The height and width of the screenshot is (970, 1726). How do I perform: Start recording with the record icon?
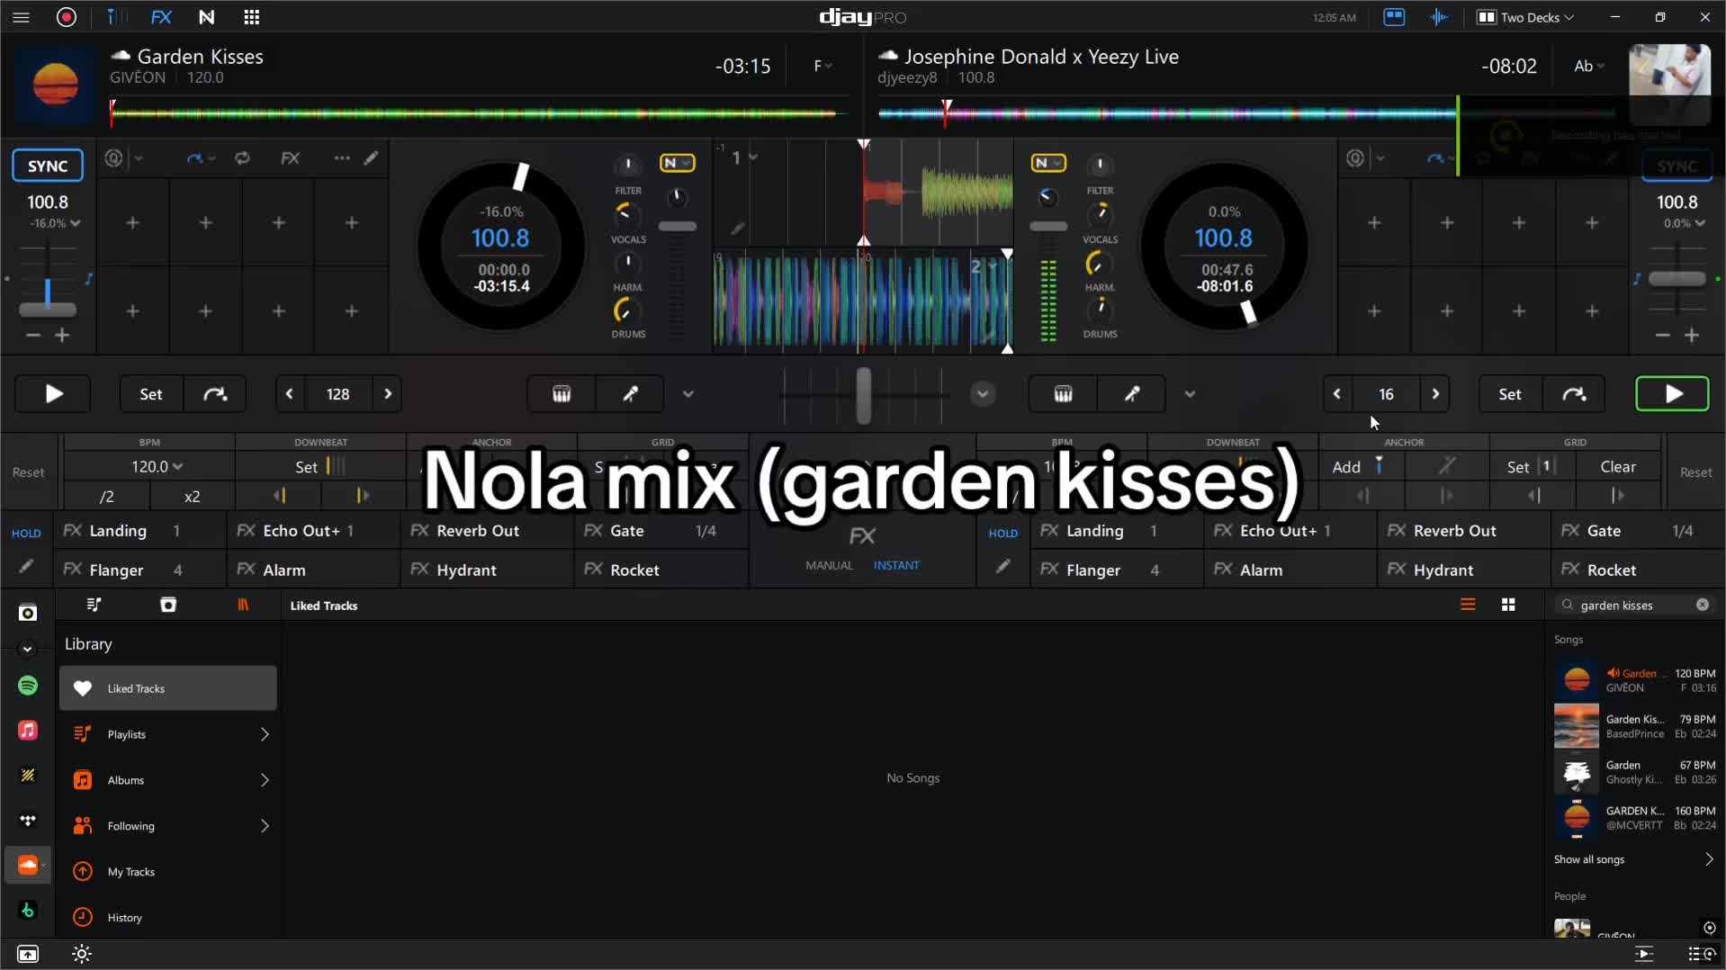(67, 17)
